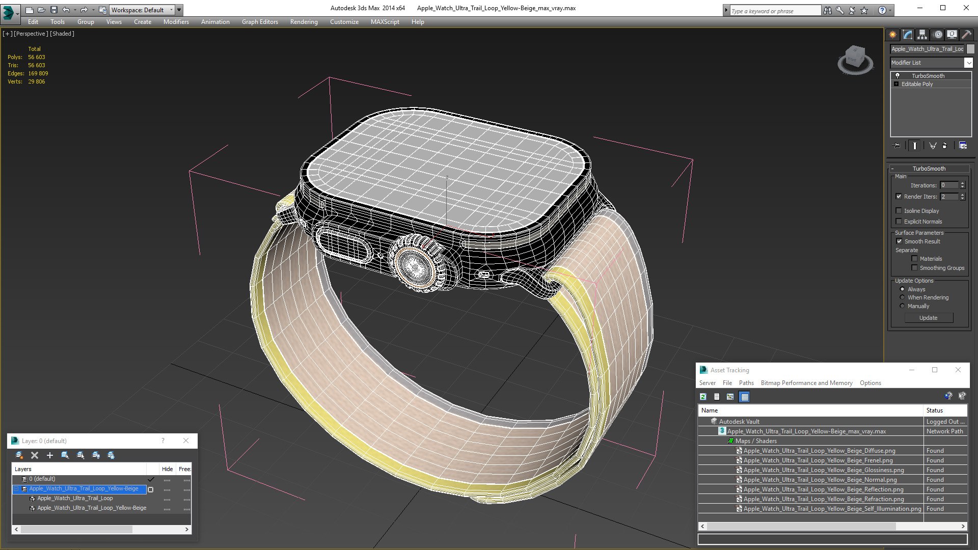The width and height of the screenshot is (978, 550).
Task: Click Configure Modifier Sets icon
Action: [963, 146]
